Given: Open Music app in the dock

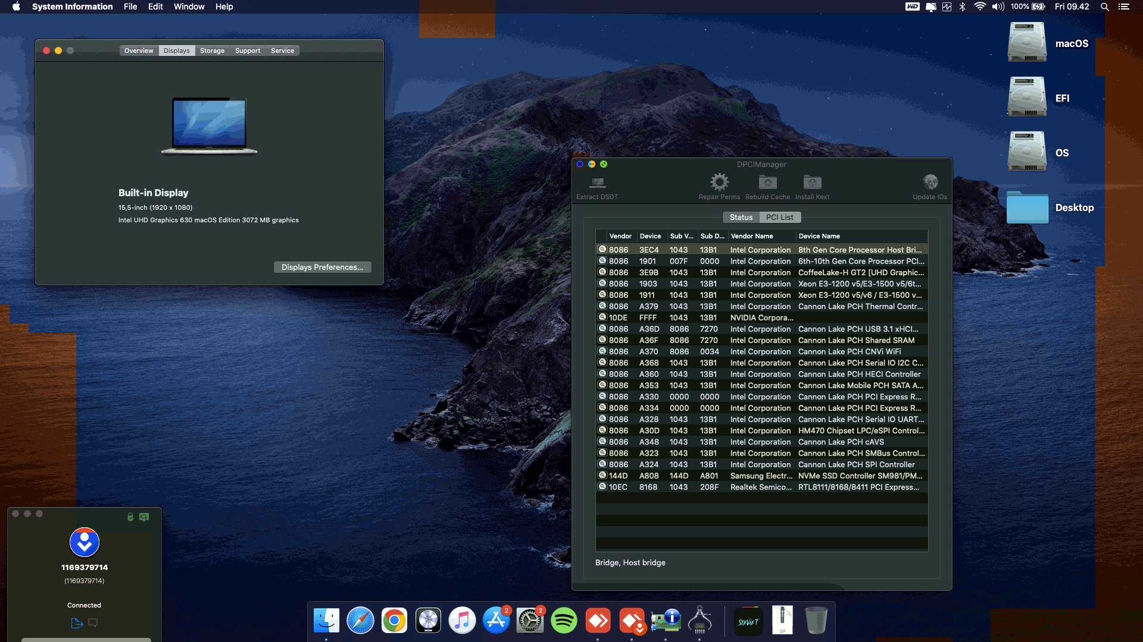Looking at the screenshot, I should click(x=462, y=621).
